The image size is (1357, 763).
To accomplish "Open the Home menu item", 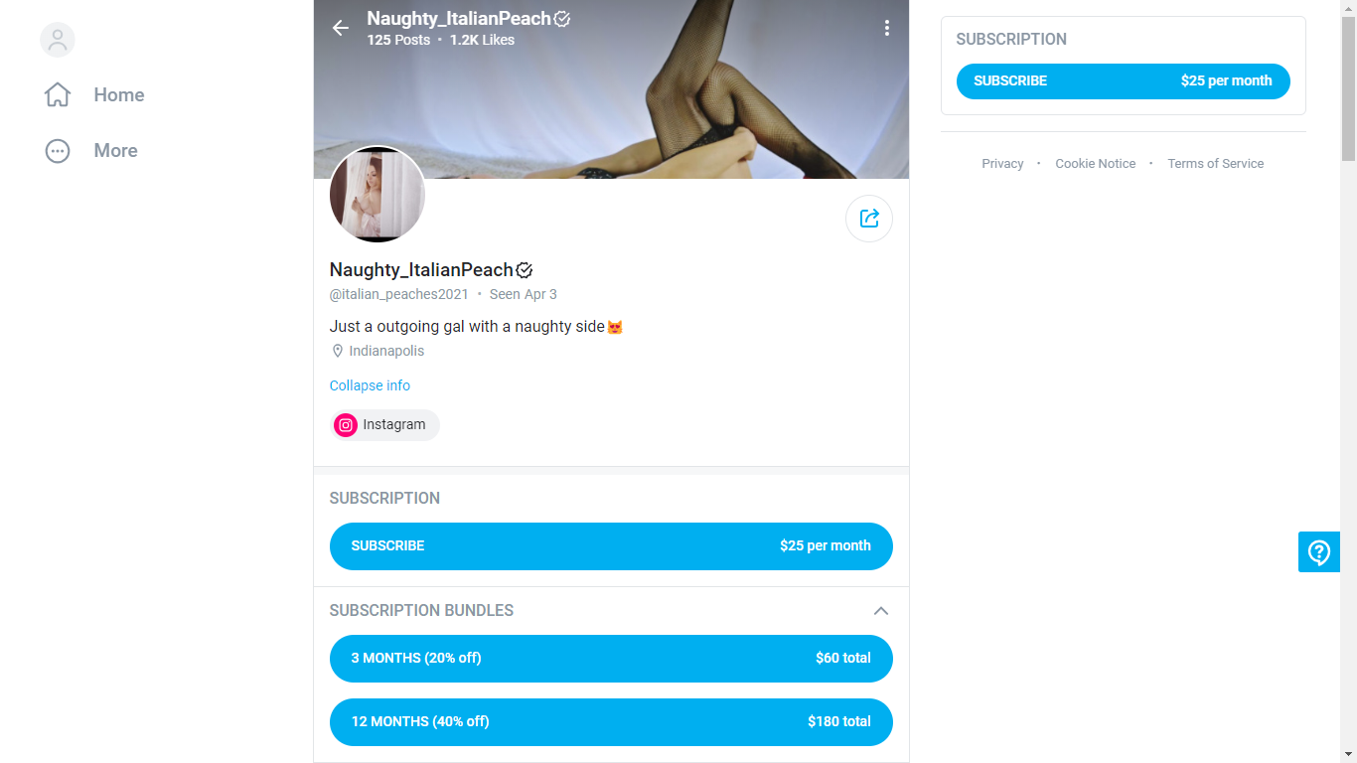I will click(119, 95).
